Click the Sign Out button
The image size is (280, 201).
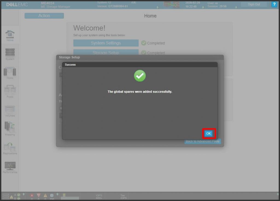pos(254,4)
